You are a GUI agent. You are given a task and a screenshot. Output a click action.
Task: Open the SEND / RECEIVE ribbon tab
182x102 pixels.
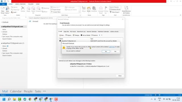coord(20,4)
